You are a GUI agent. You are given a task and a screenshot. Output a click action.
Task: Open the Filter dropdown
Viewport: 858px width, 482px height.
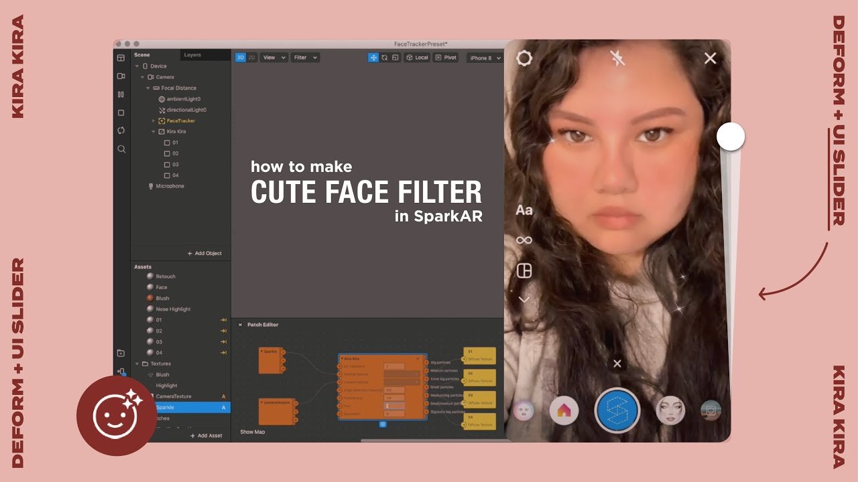pyautogui.click(x=305, y=58)
